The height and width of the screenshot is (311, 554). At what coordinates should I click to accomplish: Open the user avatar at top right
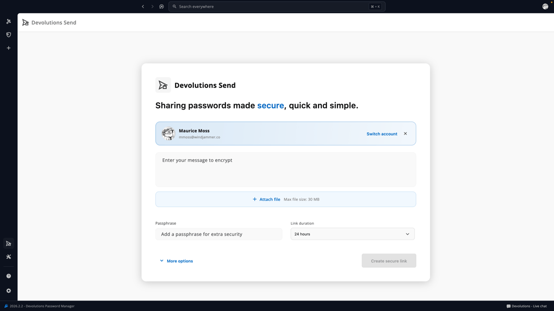[545, 6]
